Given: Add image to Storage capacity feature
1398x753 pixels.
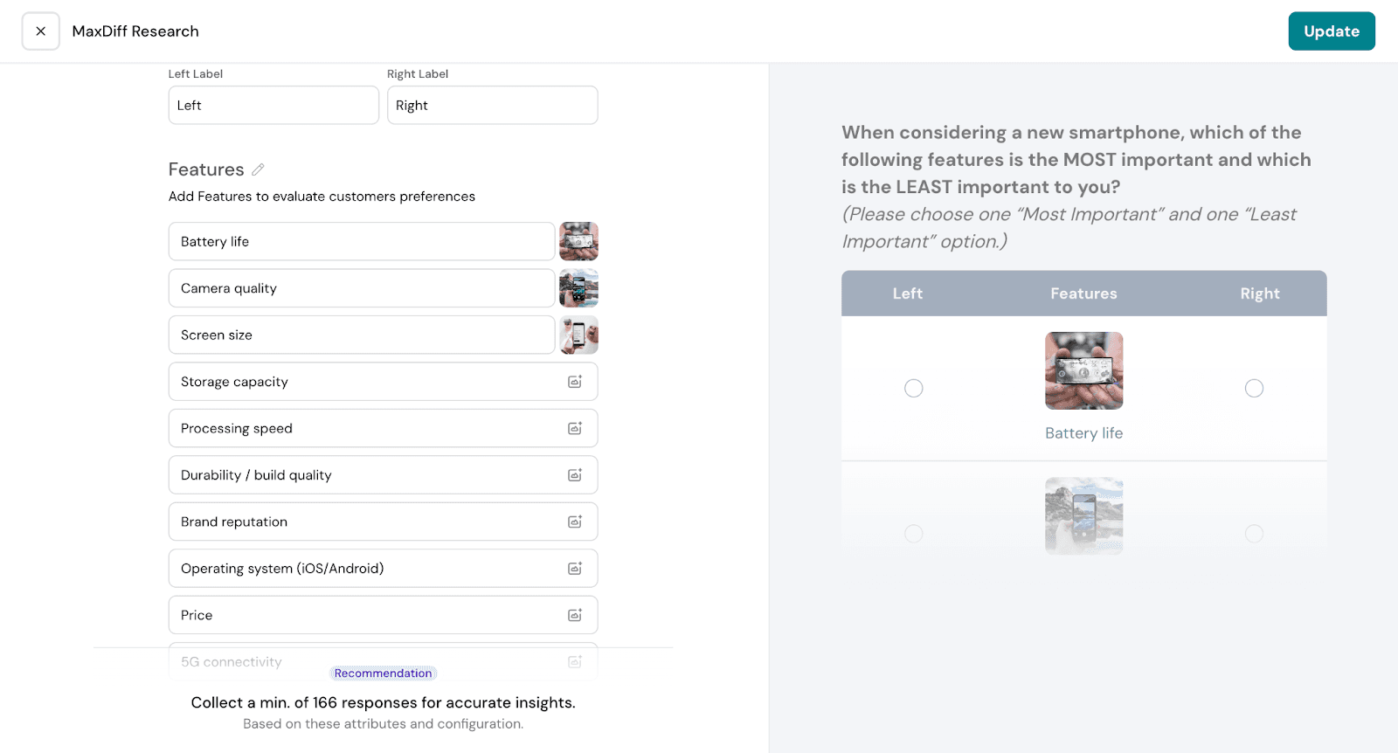Looking at the screenshot, I should coord(575,382).
